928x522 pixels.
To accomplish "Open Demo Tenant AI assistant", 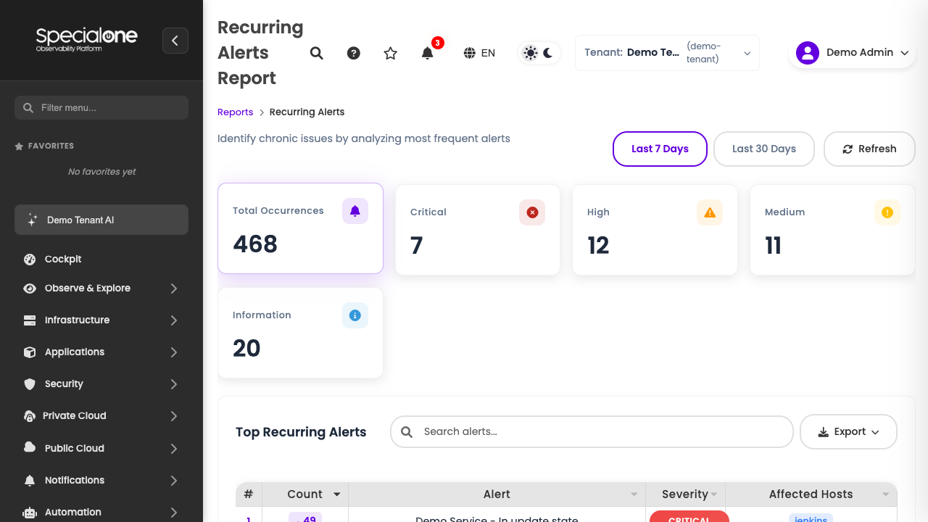I will point(101,220).
